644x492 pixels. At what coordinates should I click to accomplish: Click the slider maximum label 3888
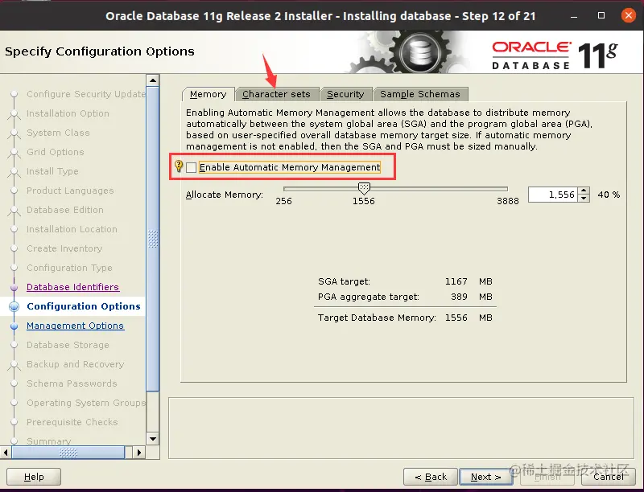[x=508, y=201]
